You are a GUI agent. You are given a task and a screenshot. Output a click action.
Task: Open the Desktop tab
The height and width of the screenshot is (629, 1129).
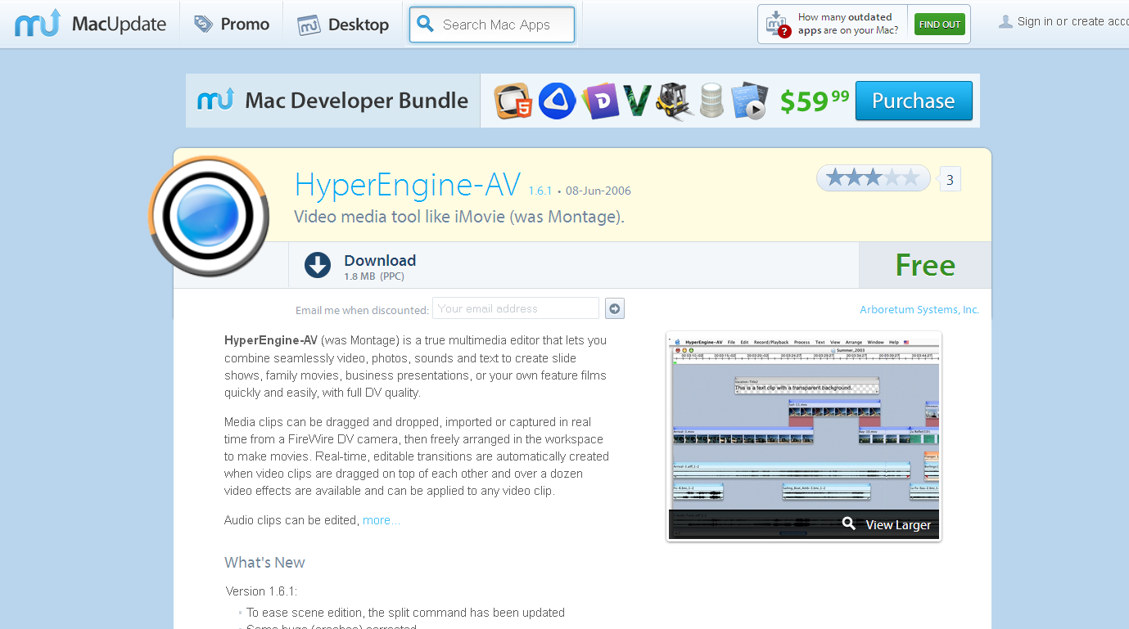pos(342,25)
